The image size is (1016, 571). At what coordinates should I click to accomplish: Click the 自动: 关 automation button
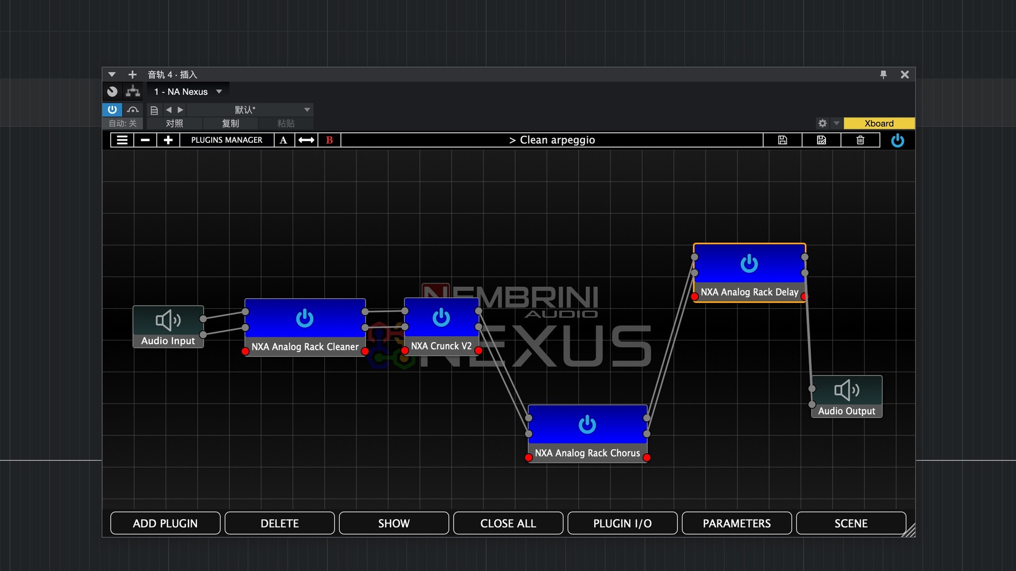pos(122,123)
